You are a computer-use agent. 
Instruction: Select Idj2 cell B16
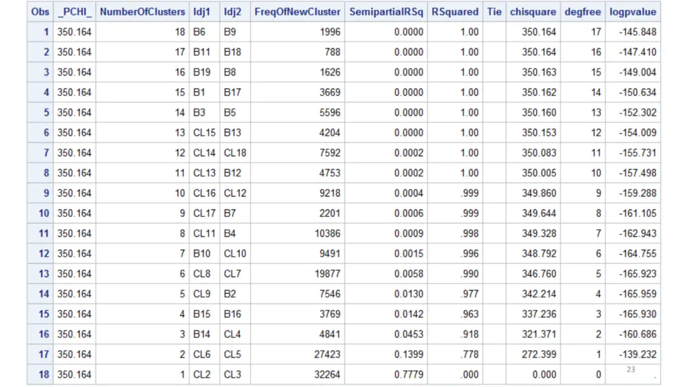(232, 314)
